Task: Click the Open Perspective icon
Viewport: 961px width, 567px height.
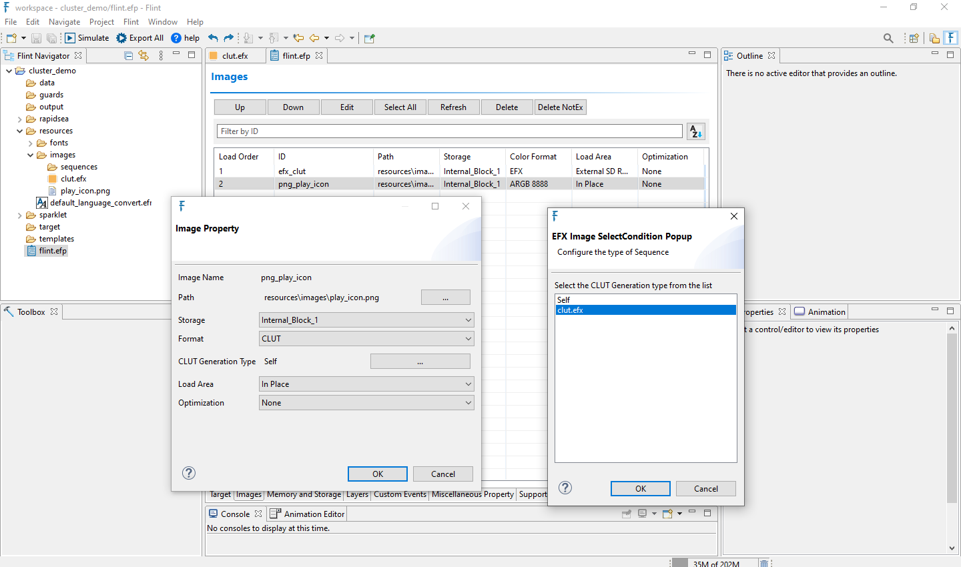Action: (914, 38)
